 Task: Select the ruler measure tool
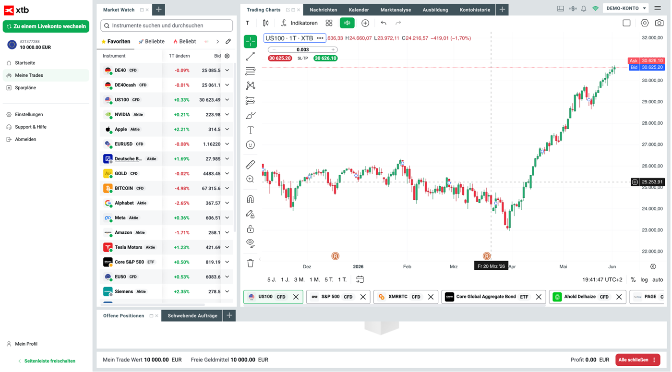click(x=250, y=165)
